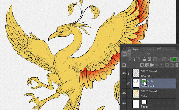This screenshot has height=110, width=179.
Task: Hide the Color layer via eye icon
Action: point(124,93)
